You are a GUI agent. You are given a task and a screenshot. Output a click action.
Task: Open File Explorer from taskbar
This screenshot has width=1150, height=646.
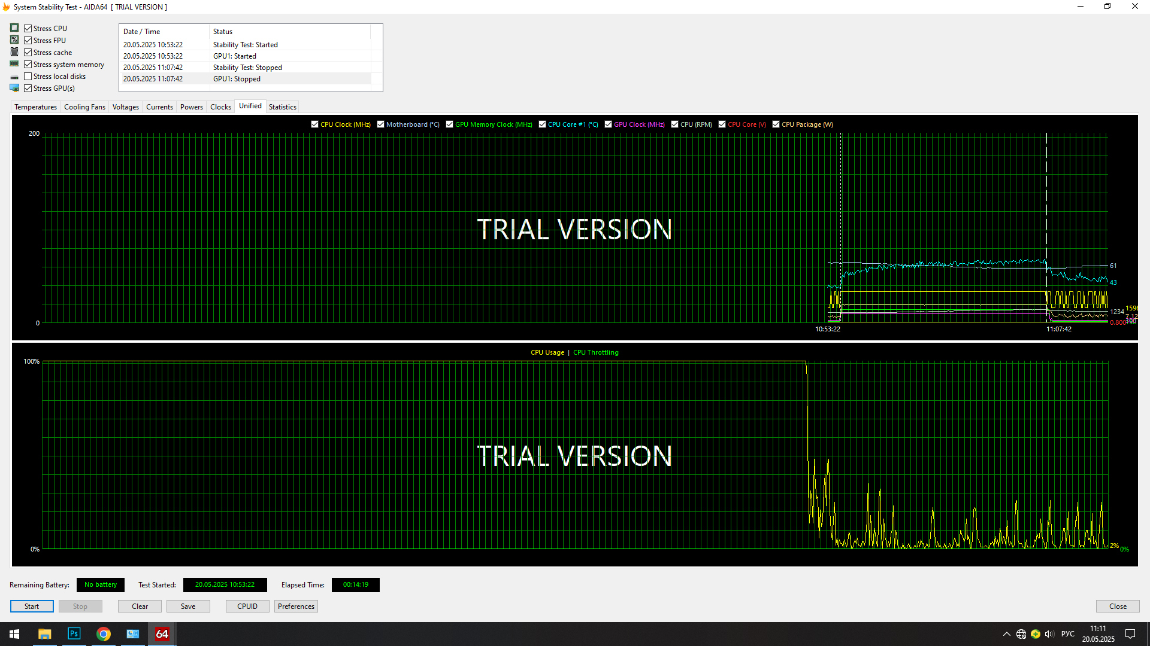pos(44,634)
